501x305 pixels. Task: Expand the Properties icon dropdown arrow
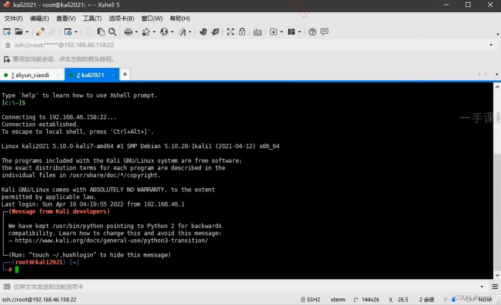point(76,32)
